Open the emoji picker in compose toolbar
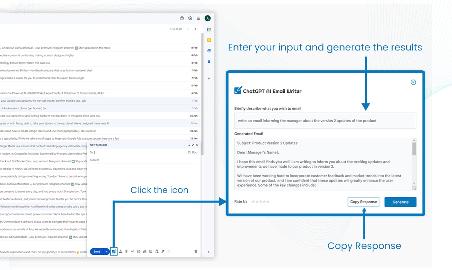Viewport: 452px width, 270px height. click(138, 252)
